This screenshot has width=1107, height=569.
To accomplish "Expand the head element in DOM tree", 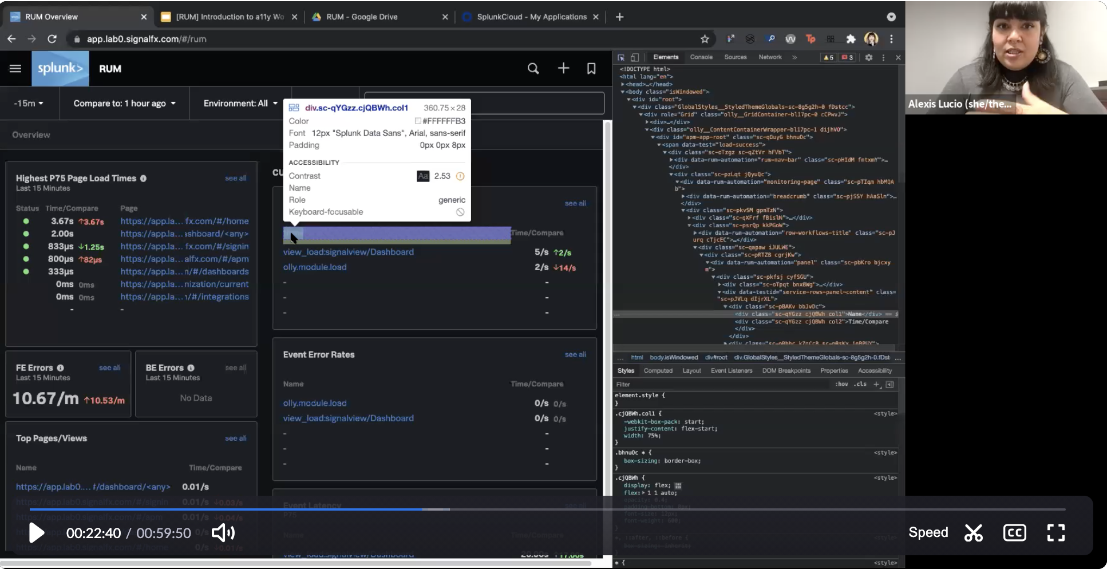I will 622,84.
